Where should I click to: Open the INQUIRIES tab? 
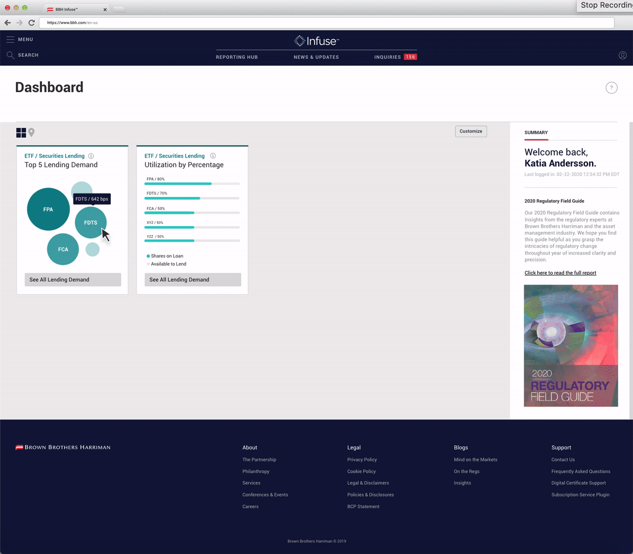(x=387, y=57)
